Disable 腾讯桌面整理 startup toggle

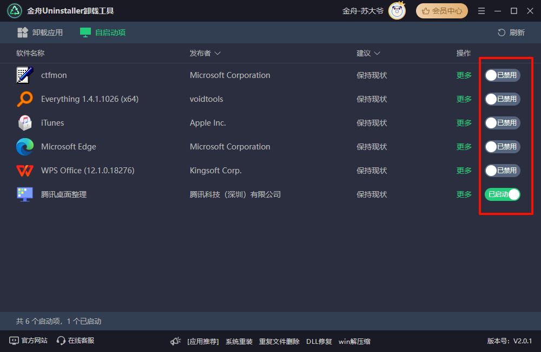coord(503,194)
